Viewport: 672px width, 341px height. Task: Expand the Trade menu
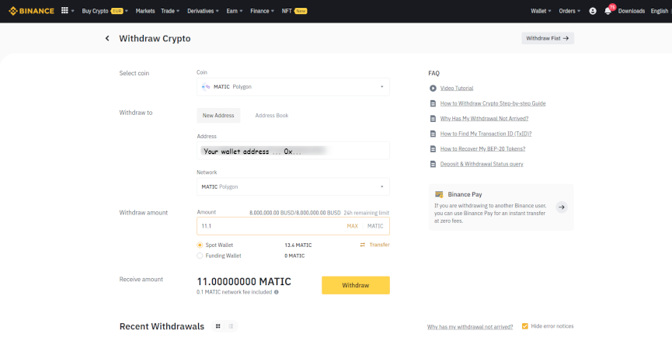tap(170, 11)
